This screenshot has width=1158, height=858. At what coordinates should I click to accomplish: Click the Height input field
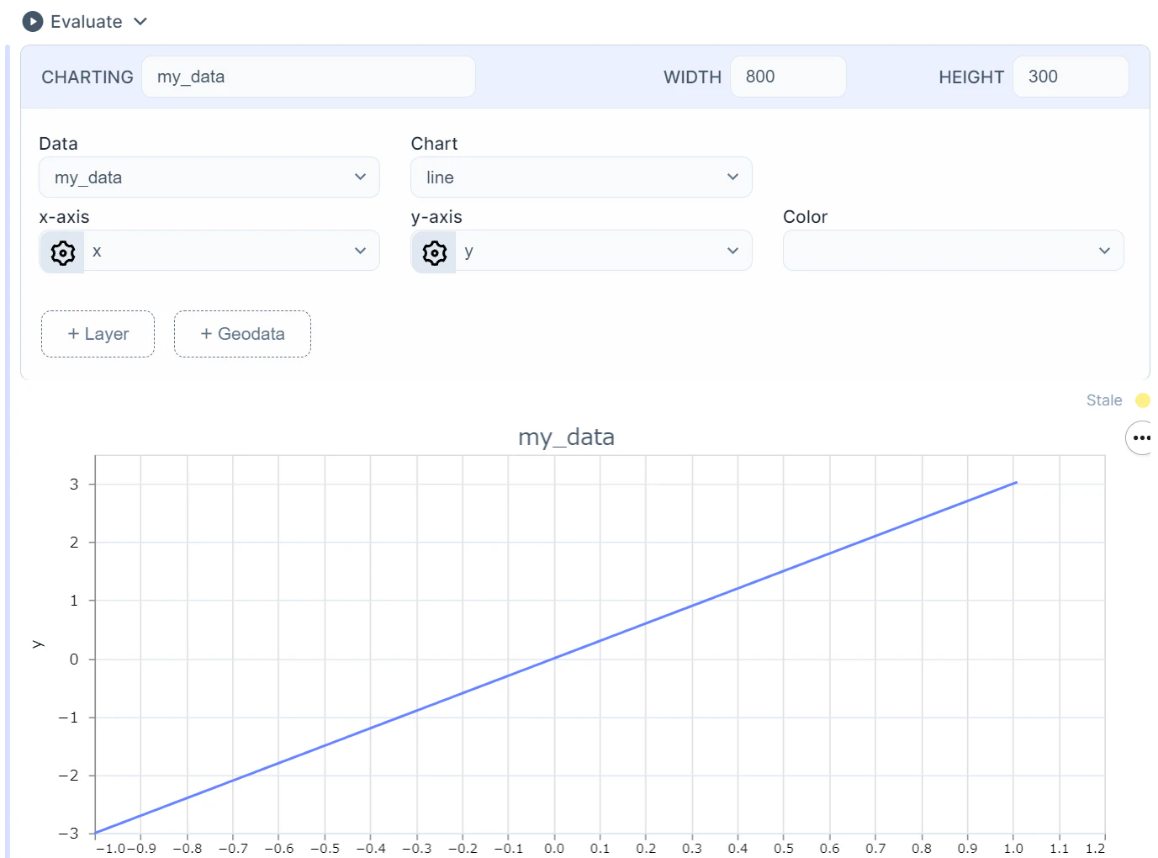pos(1071,77)
